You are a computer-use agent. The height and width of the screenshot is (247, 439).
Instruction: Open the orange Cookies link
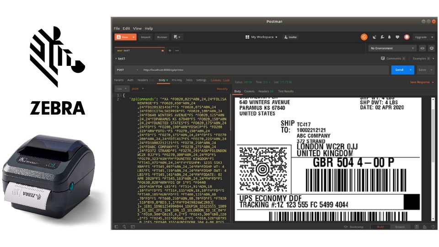[x=215, y=80]
